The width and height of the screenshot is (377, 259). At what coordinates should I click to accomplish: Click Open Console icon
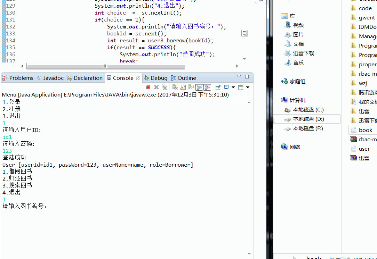[x=241, y=87]
